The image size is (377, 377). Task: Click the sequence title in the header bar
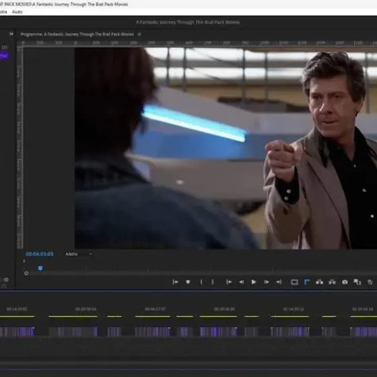tap(188, 22)
